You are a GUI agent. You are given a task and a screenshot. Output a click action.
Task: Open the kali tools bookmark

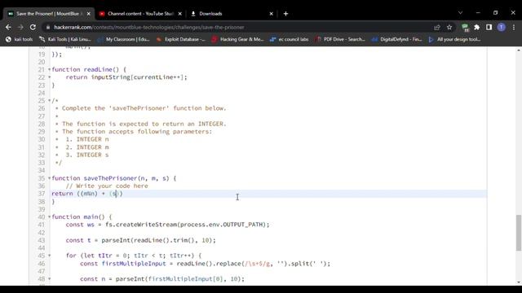[20, 39]
